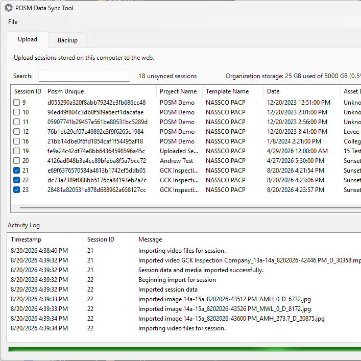Select Posm Unique 21bb14dbe0f6fd1854caf1f54495af18
Image resolution: width=361 pixels, height=361 pixels.
coord(95,141)
